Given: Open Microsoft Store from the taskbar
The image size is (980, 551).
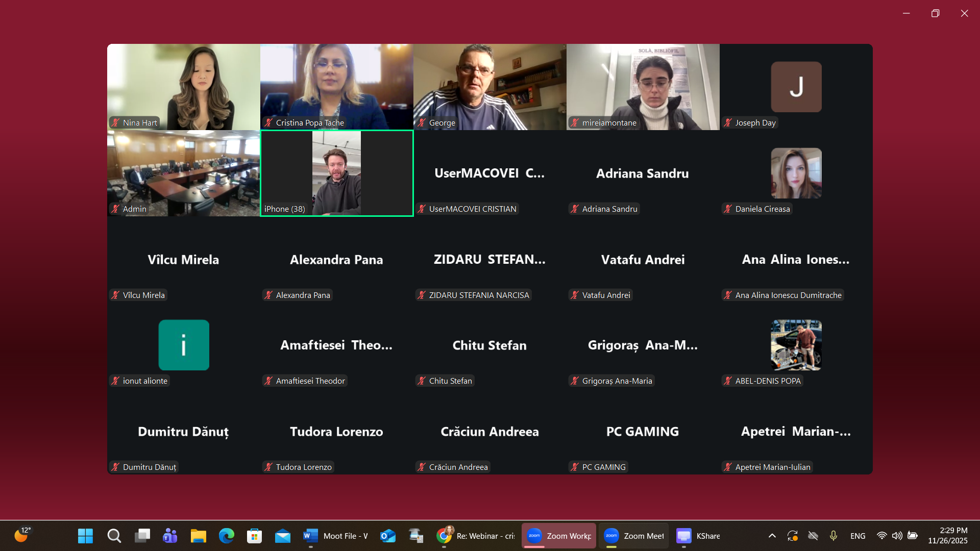Looking at the screenshot, I should click(x=254, y=536).
